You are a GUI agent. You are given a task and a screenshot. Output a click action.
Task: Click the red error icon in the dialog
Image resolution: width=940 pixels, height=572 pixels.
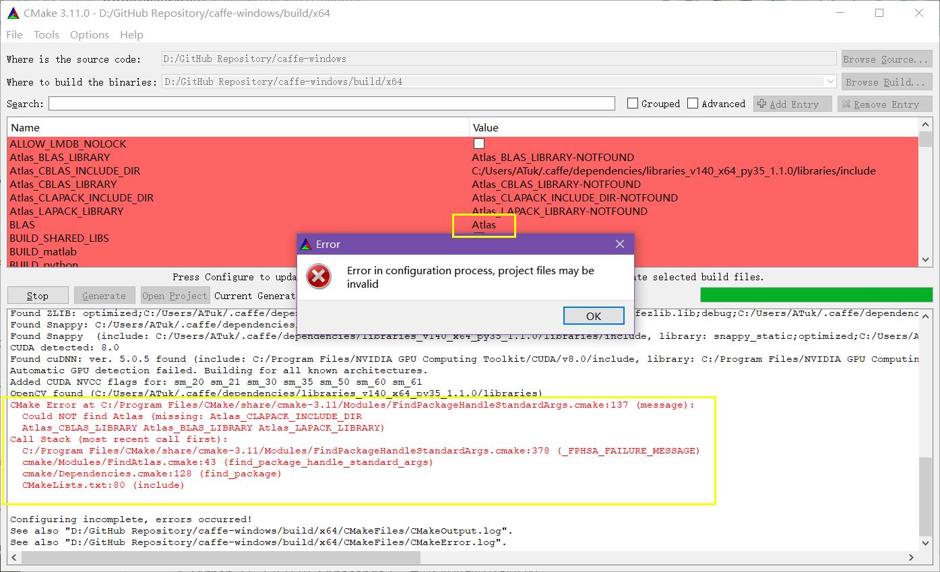pyautogui.click(x=319, y=277)
